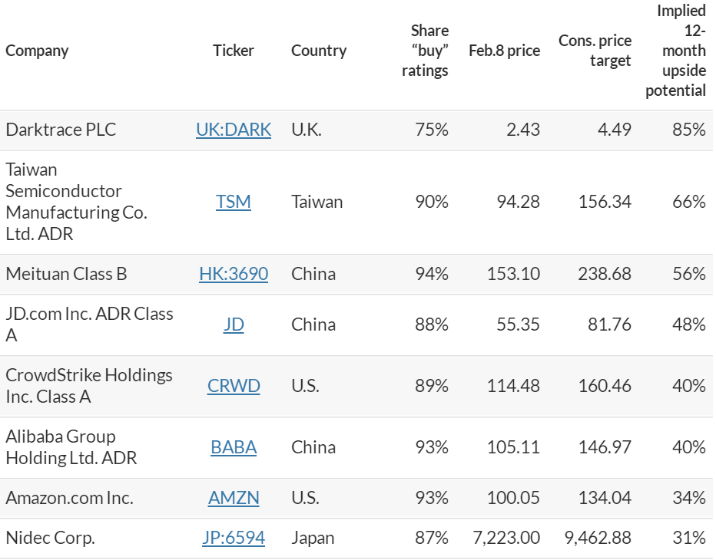Open the AMZN ticker link
Screen dimensions: 716x560
pos(234,498)
